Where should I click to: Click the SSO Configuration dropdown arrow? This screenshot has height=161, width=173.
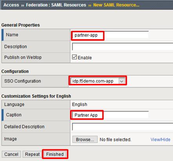tap(122, 81)
